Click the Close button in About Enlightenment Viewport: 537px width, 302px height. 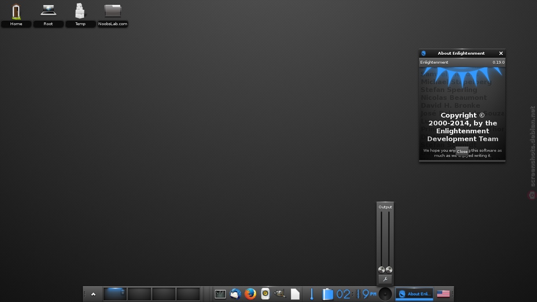(x=462, y=151)
